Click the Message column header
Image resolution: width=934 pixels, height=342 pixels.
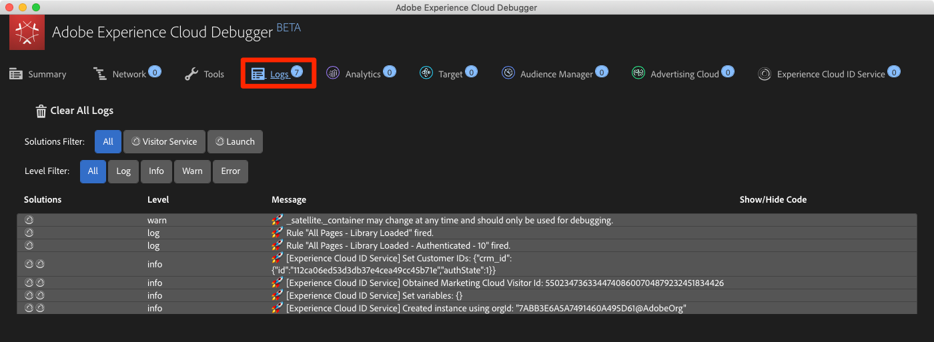point(289,199)
